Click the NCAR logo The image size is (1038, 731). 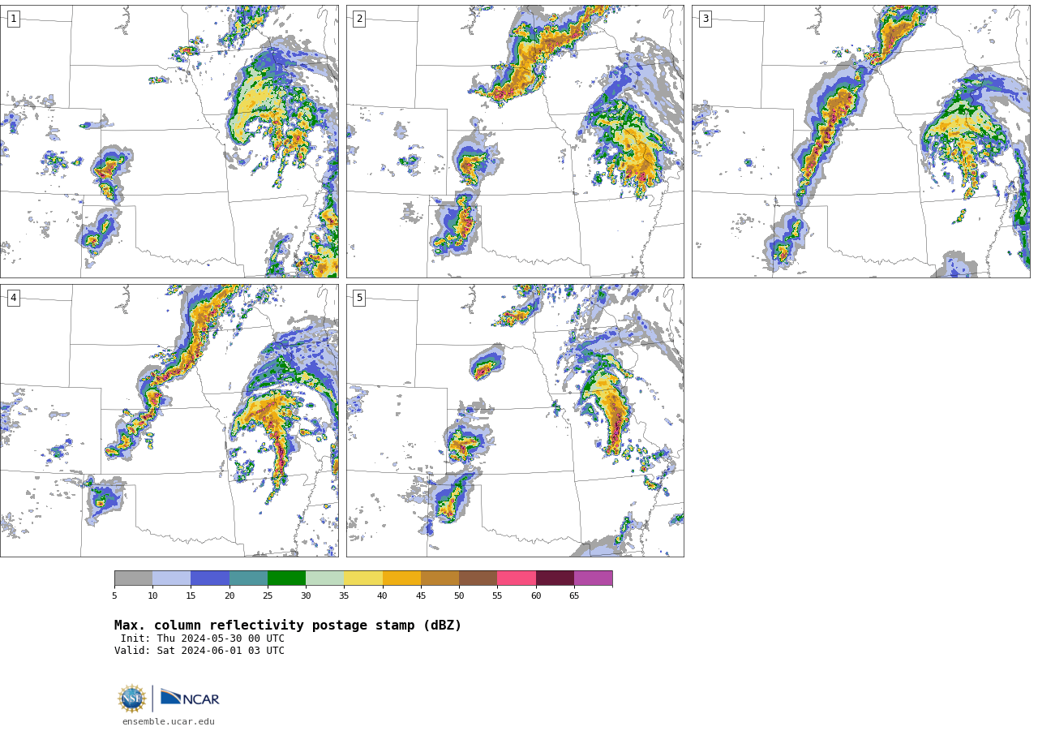[x=190, y=698]
